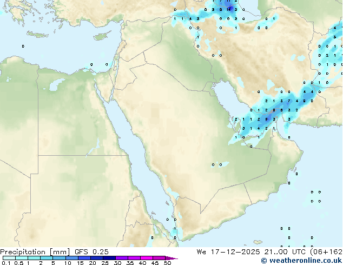Click the 'GFS 0.25' model label
The width and height of the screenshot is (343, 265).
(91, 251)
